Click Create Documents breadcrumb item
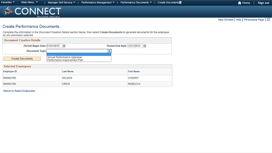This screenshot has height=153, width=272. (168, 3)
